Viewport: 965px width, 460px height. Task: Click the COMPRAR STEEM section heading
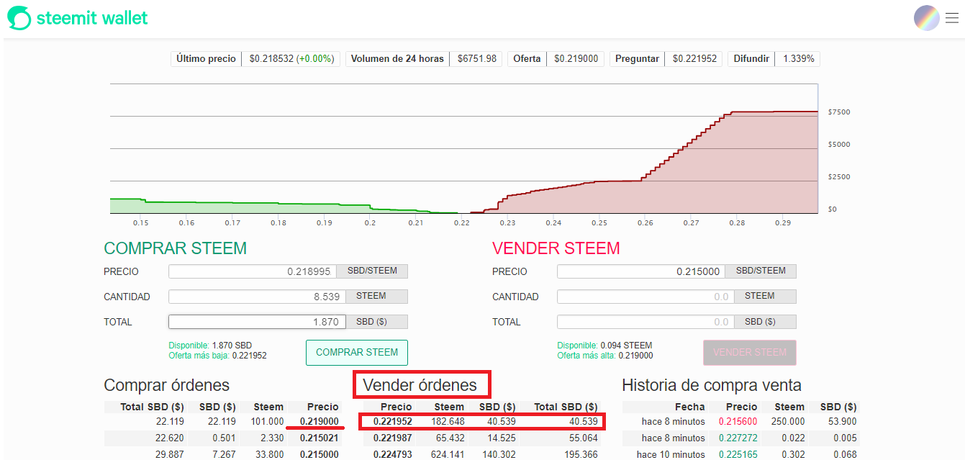click(x=175, y=248)
